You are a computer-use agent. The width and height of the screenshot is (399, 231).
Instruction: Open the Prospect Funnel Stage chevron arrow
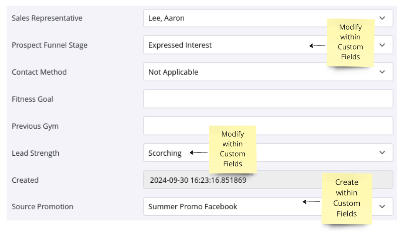382,45
